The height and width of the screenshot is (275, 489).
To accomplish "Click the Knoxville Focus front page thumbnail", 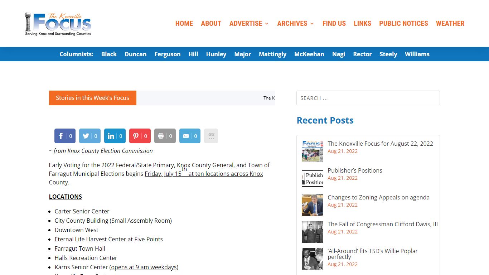I will (x=313, y=151).
